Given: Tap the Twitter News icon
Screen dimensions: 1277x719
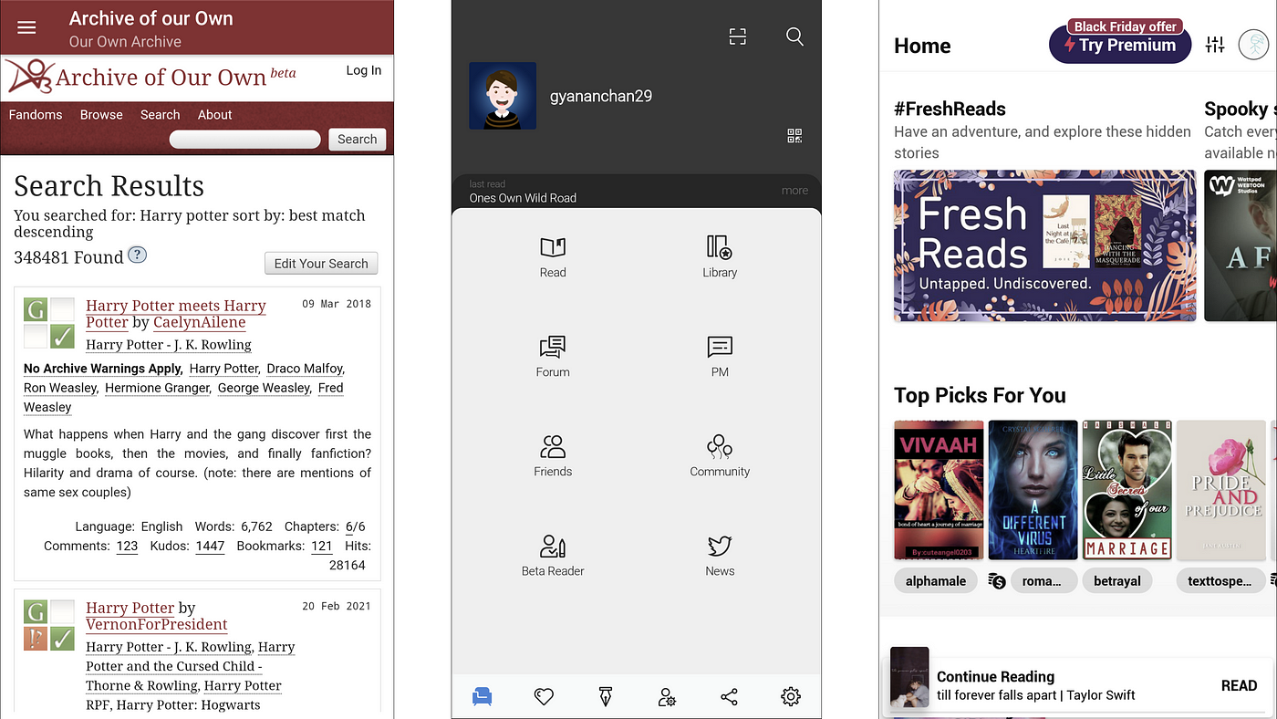Looking at the screenshot, I should point(720,546).
